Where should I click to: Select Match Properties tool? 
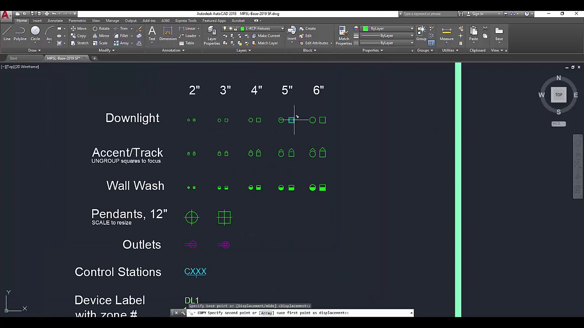pyautogui.click(x=344, y=35)
